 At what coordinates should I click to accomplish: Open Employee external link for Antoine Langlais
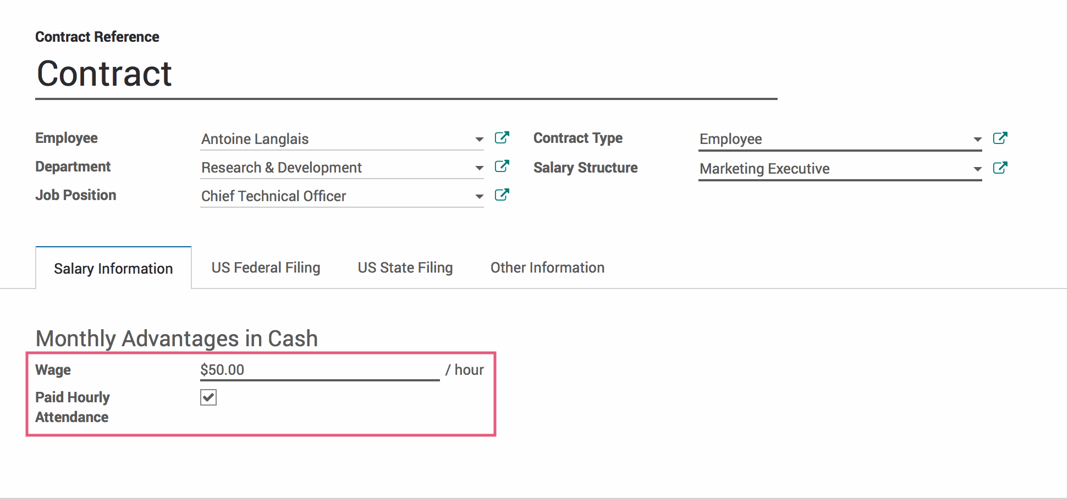point(502,137)
